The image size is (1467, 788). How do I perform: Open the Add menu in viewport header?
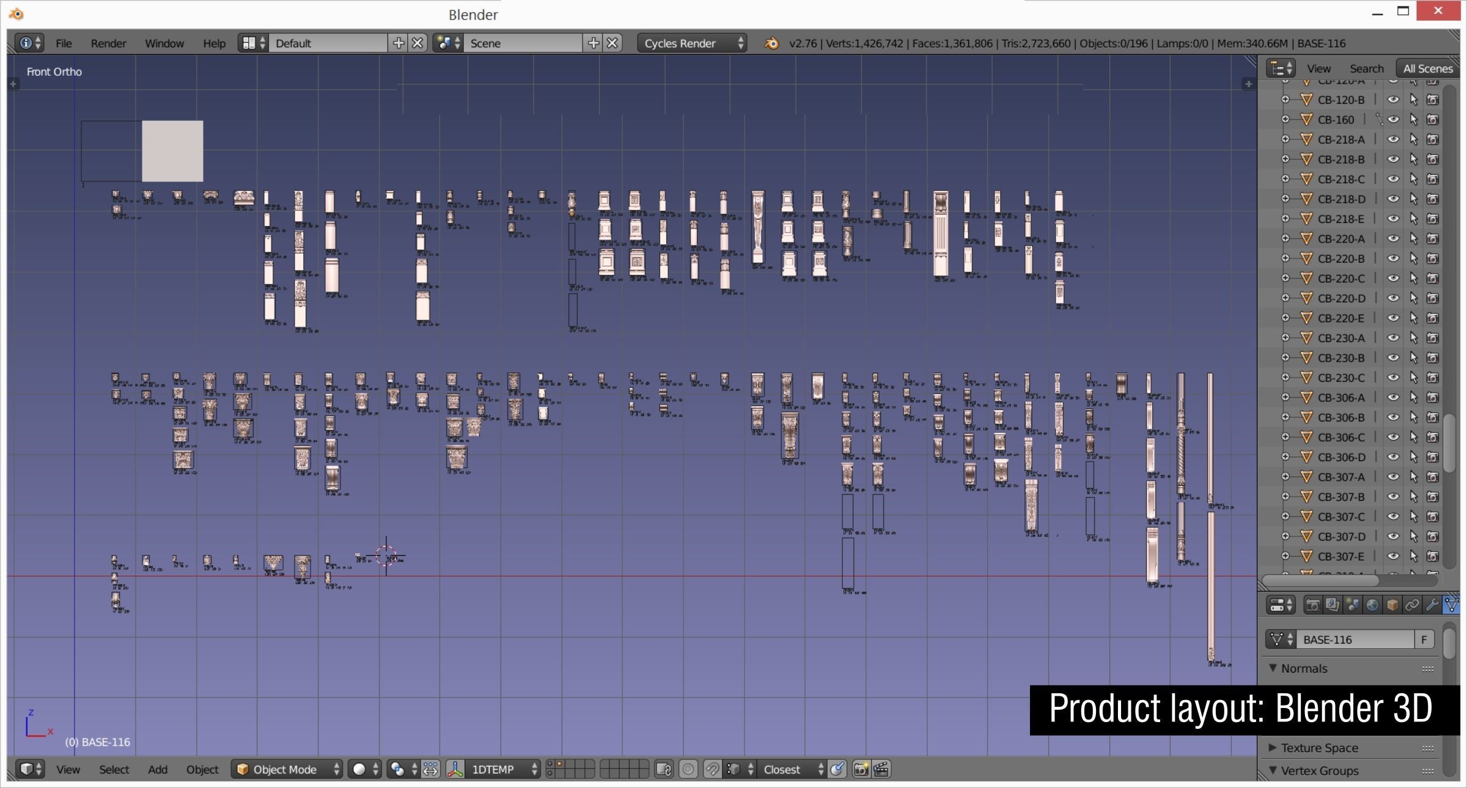pos(157,770)
